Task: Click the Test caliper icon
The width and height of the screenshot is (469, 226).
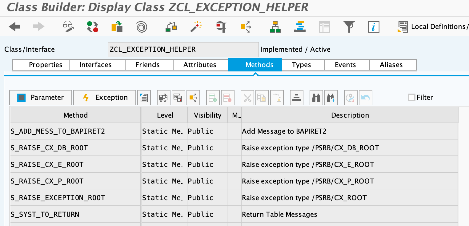Action: point(221,27)
